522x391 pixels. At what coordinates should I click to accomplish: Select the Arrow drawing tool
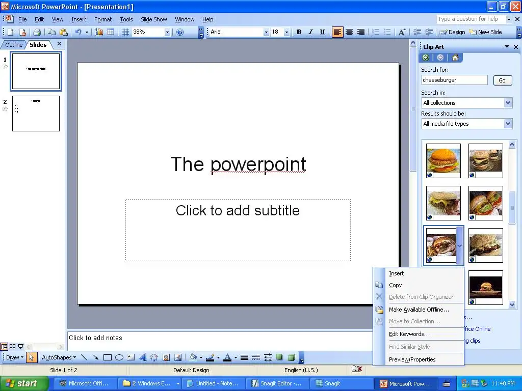(x=95, y=357)
